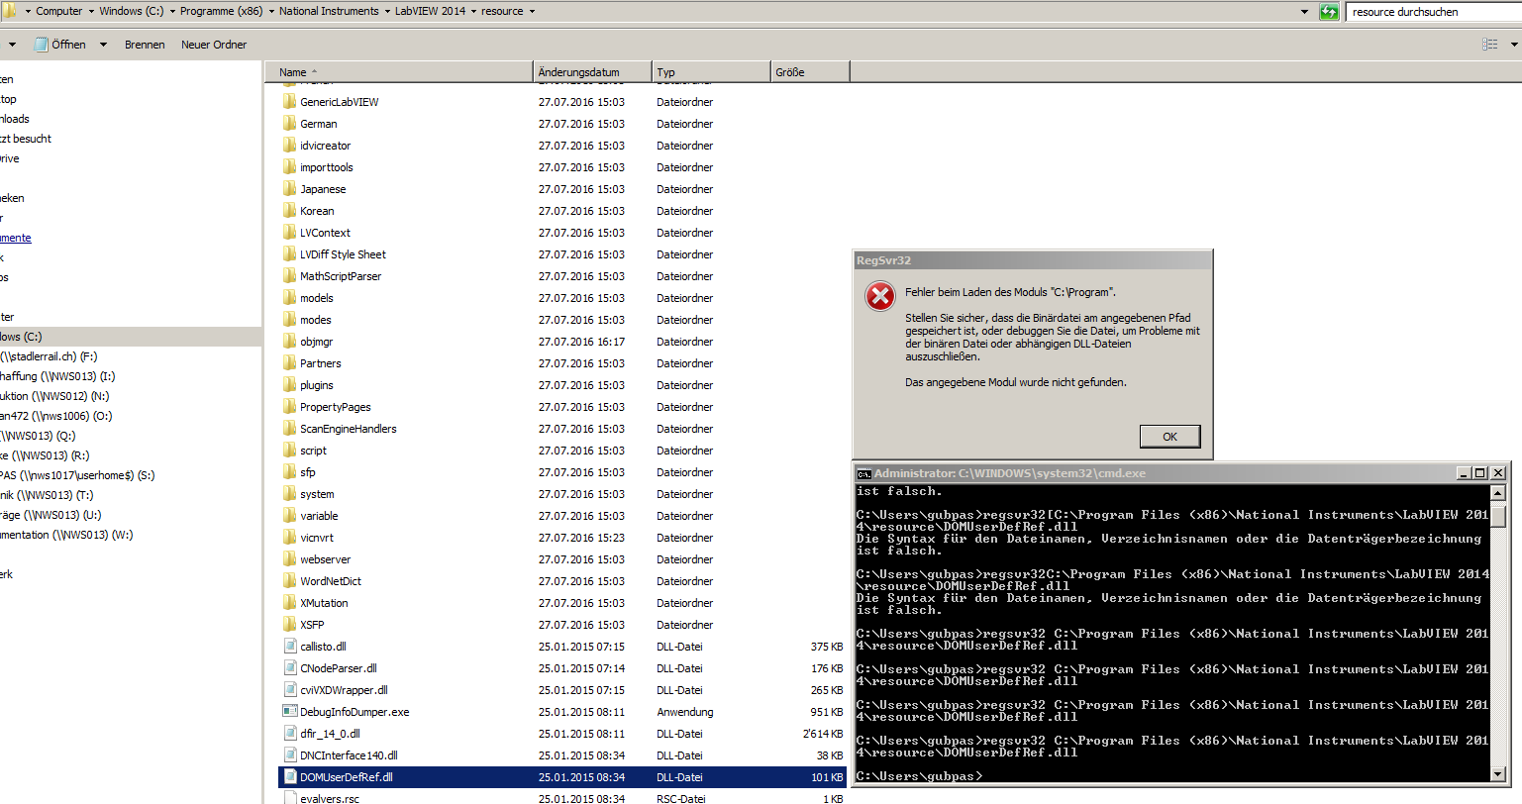Expand the Programme (x86) breadcrumb dropdown arrow
Screen dimensions: 1522x804
coord(271,12)
